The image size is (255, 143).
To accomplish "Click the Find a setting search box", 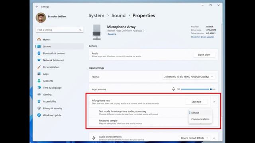I will click(59, 30).
